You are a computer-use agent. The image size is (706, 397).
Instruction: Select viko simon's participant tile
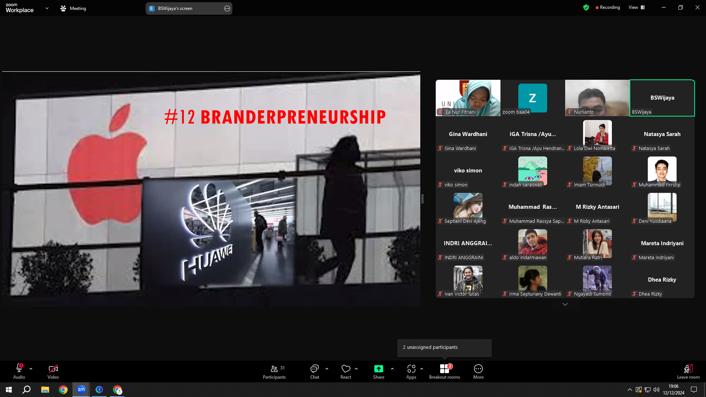pos(468,171)
